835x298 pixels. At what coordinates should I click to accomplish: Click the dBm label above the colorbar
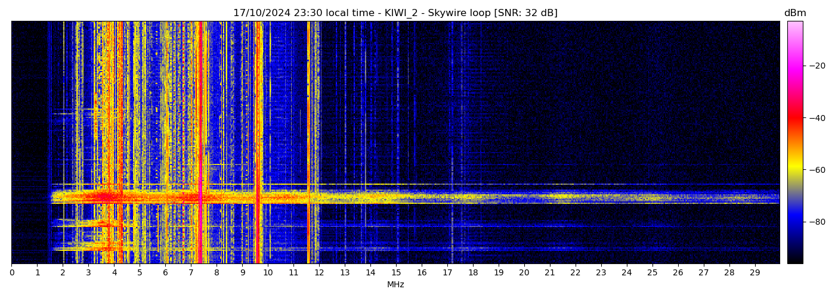pyautogui.click(x=794, y=13)
